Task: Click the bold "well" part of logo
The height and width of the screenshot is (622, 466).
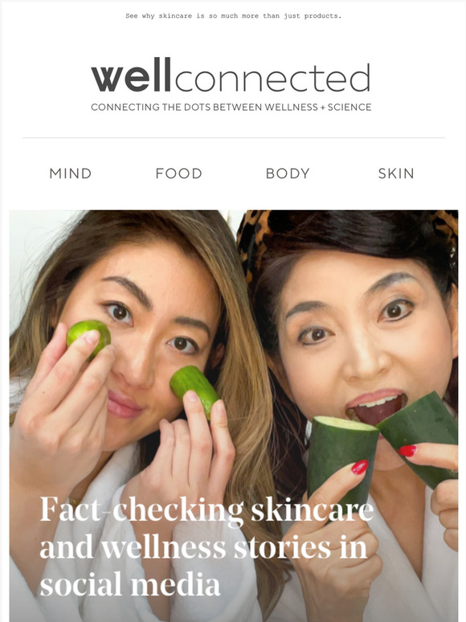Action: point(131,75)
